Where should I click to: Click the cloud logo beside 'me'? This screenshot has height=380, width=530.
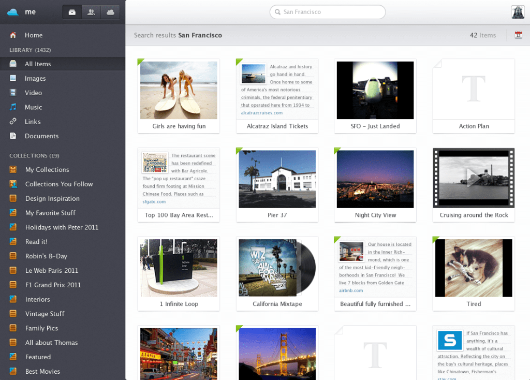13,12
